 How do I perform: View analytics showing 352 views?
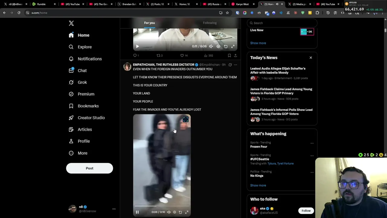pos(208,55)
